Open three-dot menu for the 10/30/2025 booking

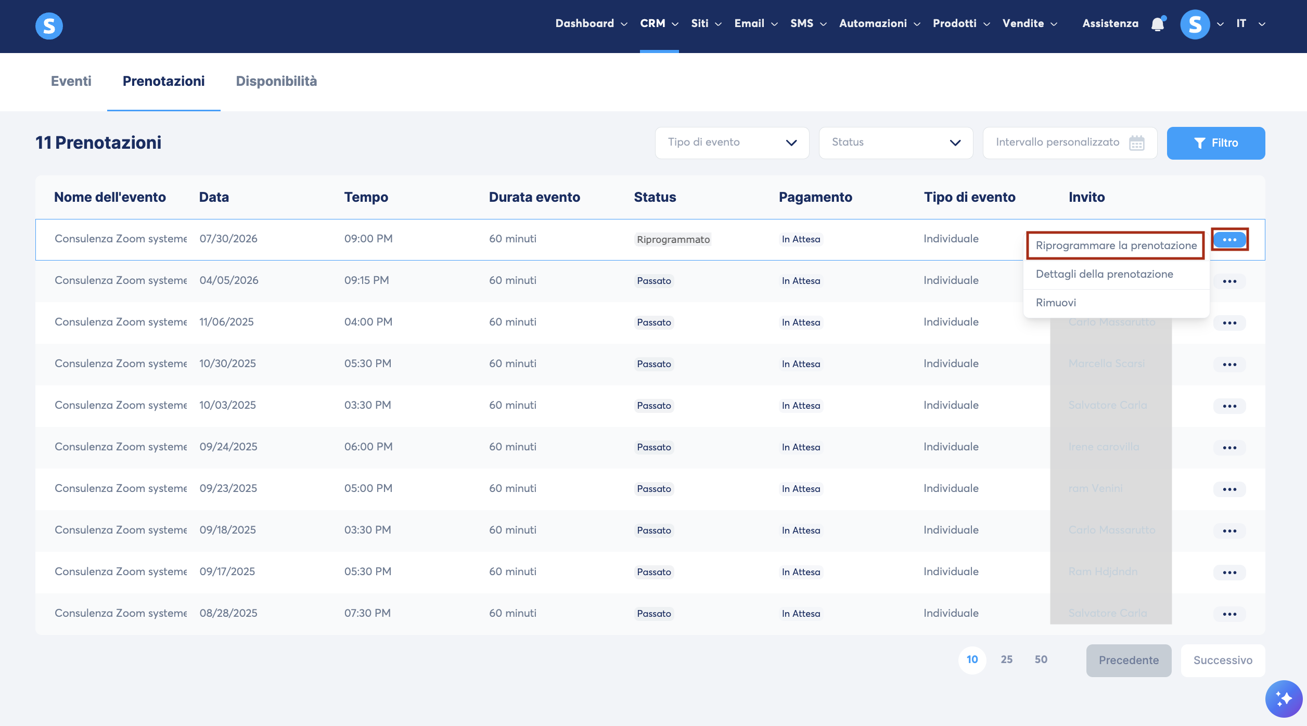1229,365
